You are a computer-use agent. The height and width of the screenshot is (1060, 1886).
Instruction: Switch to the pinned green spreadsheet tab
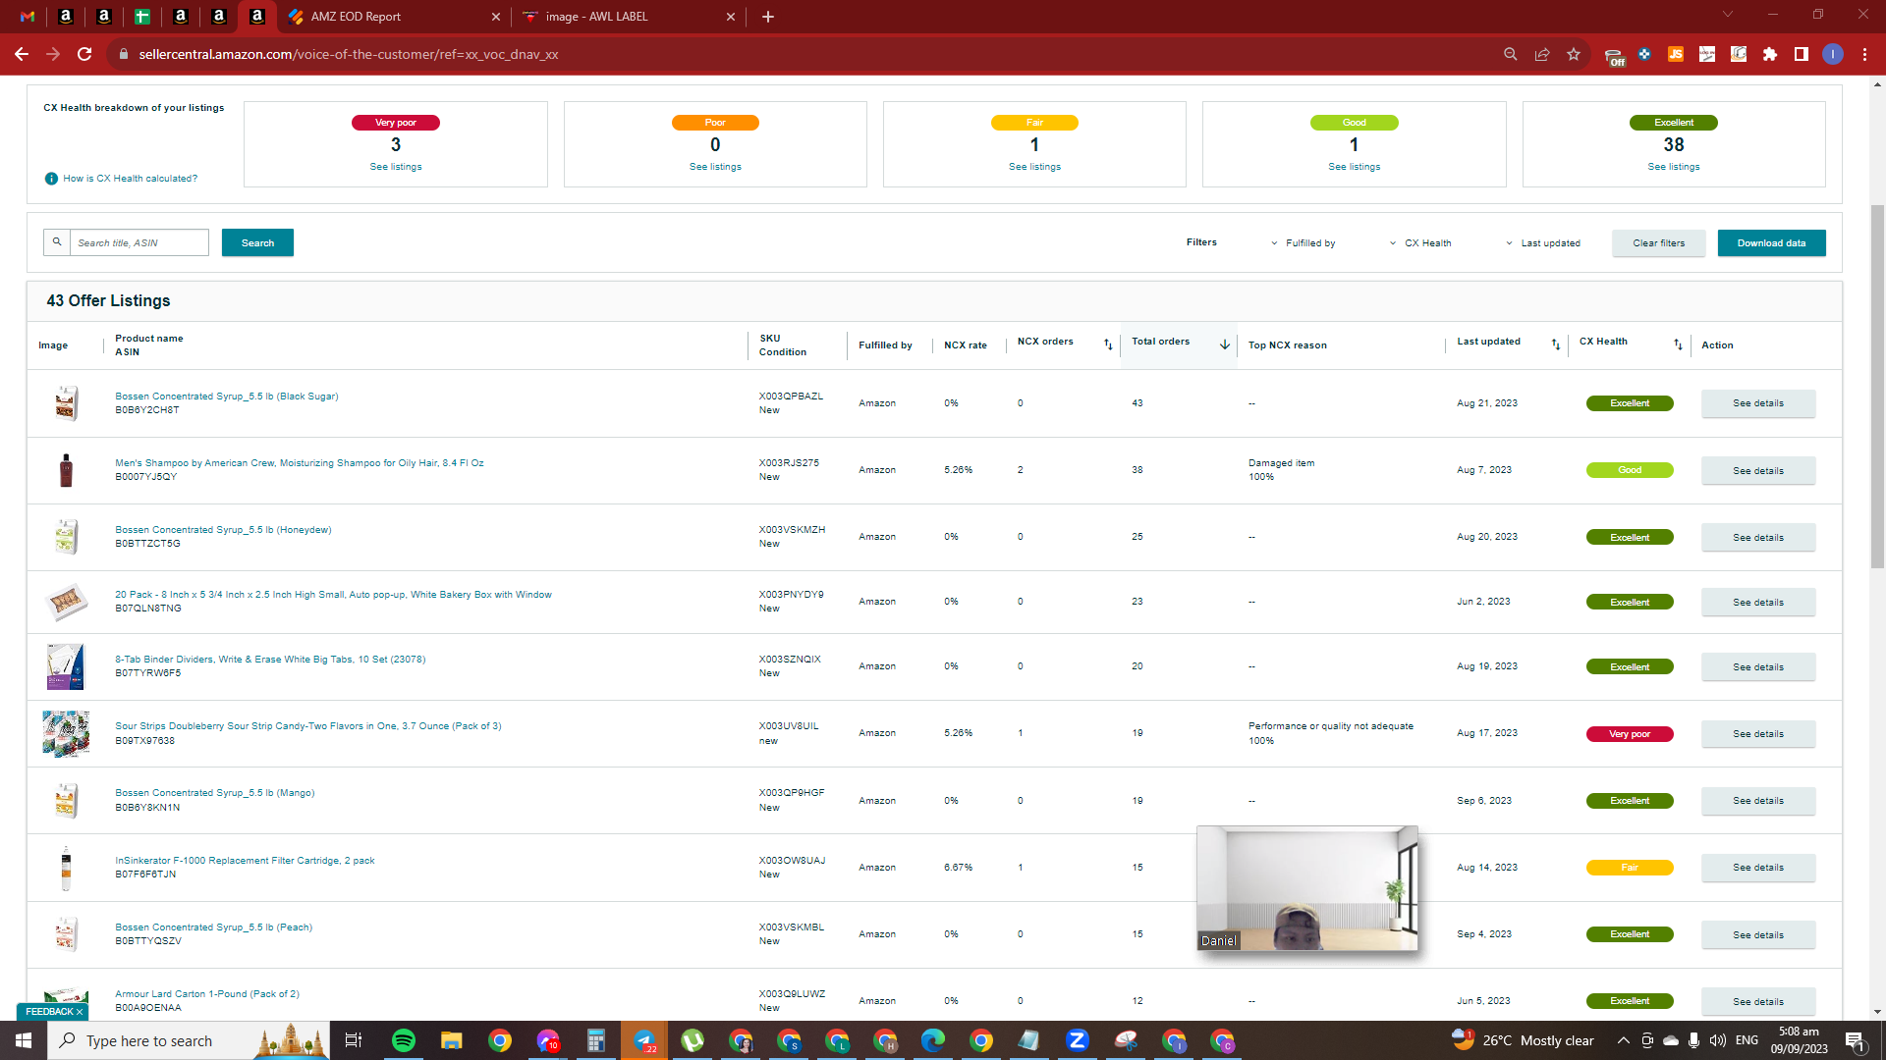tap(142, 17)
